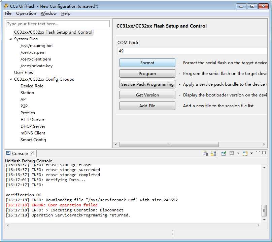This screenshot has height=242, width=272.
Task: Click the console scroll-up arrow
Action: (x=264, y=167)
